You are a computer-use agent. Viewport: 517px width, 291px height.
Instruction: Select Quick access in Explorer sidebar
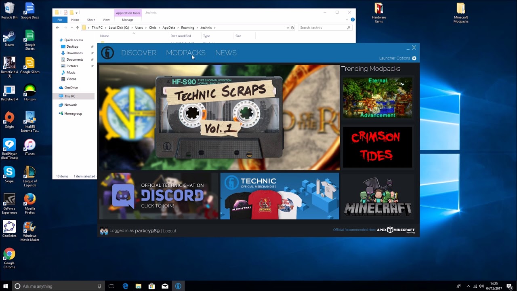[74, 40]
